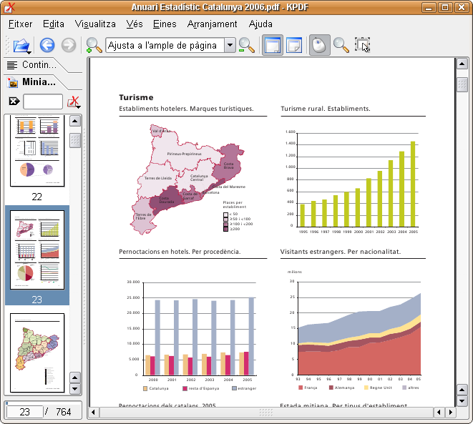This screenshot has height=424, width=473.
Task: Open the Fitxer menu
Action: (20, 24)
